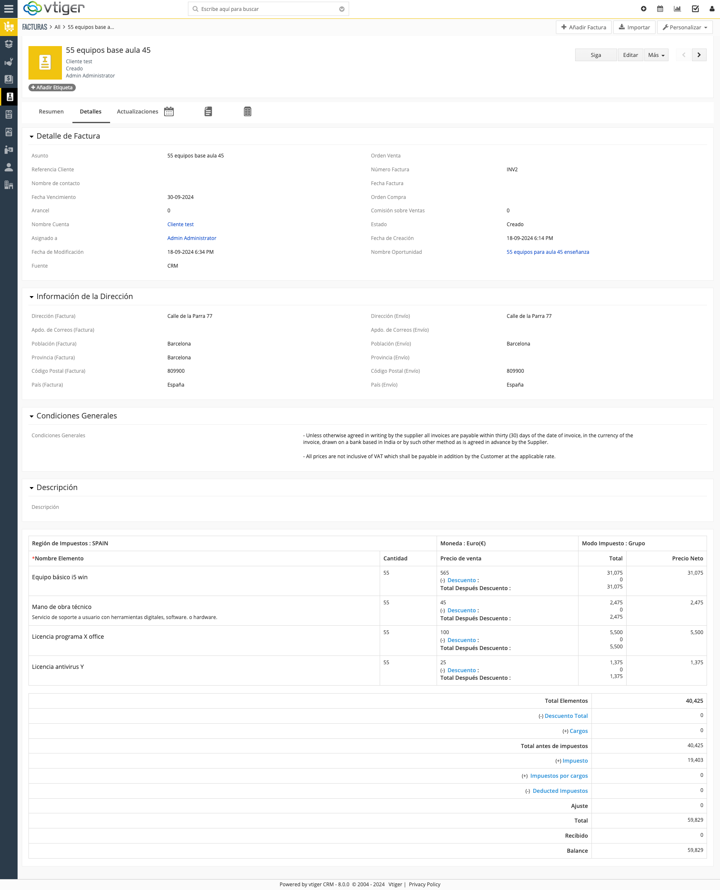Image resolution: width=720 pixels, height=890 pixels.
Task: Click the quick create plus icon
Action: [x=643, y=9]
